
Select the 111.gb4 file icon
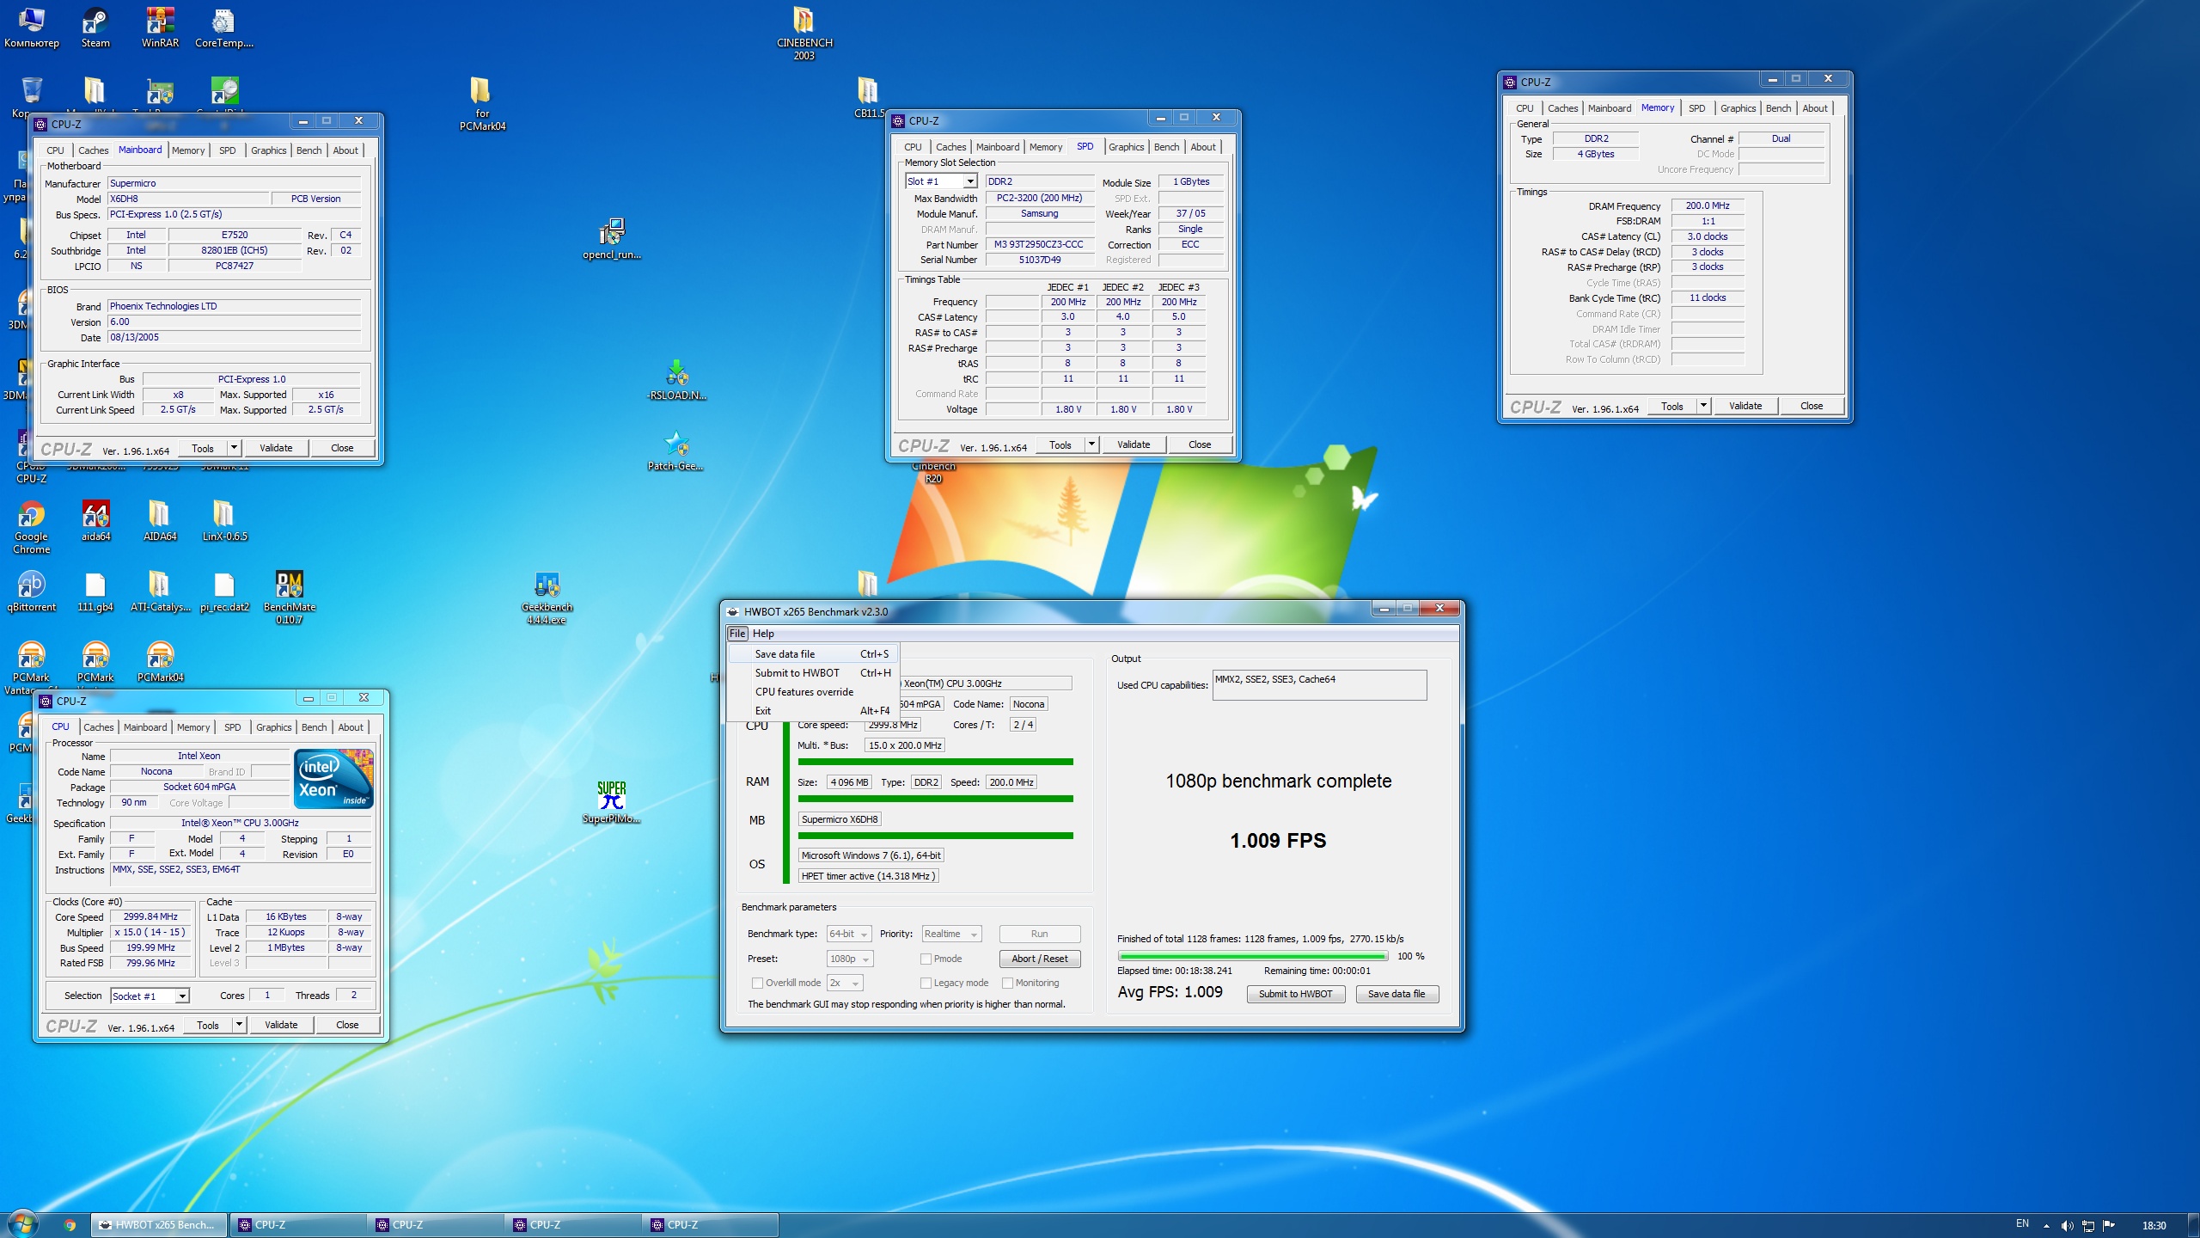(95, 591)
